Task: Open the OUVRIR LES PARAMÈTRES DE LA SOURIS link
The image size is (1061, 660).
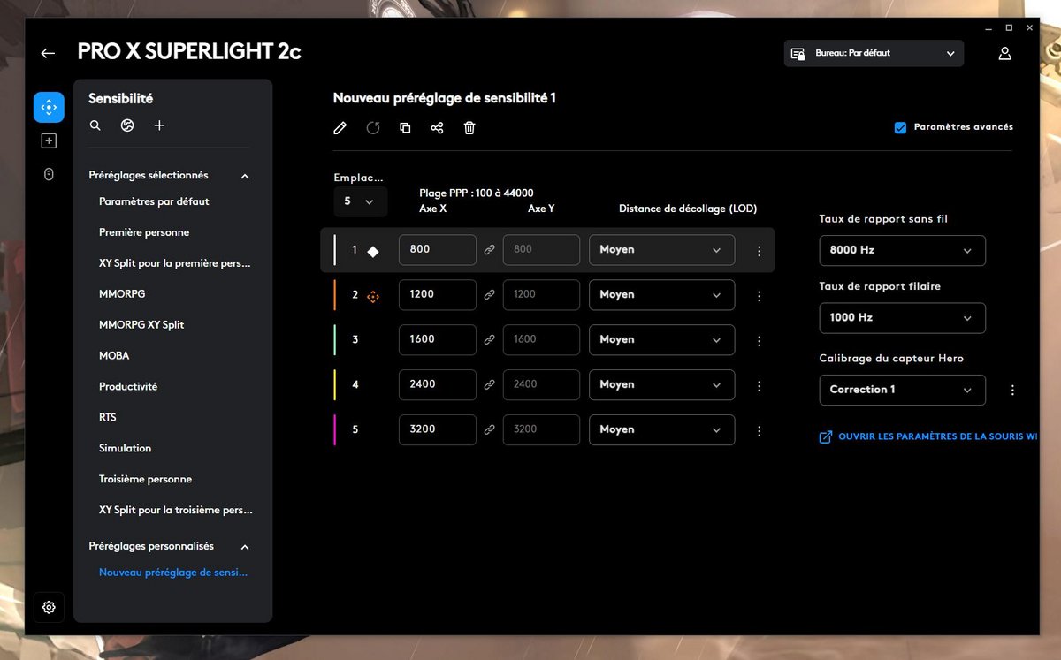Action: point(928,436)
